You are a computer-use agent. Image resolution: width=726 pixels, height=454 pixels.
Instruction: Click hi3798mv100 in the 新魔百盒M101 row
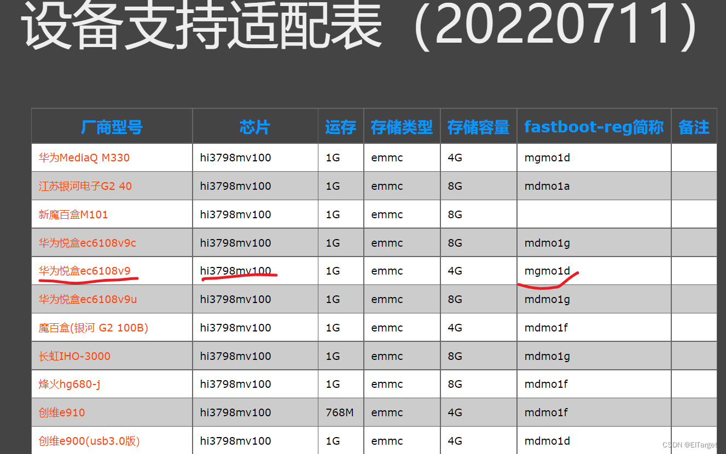click(x=236, y=214)
